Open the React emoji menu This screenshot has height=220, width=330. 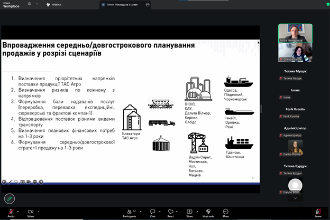[x=170, y=211]
